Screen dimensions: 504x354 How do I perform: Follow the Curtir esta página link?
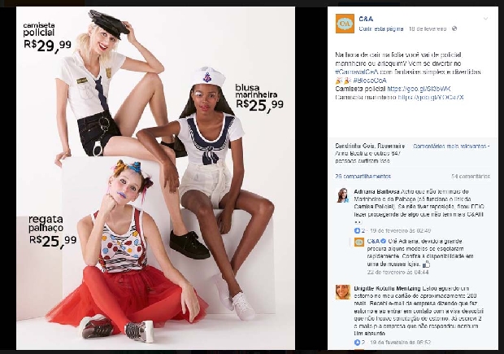click(381, 28)
